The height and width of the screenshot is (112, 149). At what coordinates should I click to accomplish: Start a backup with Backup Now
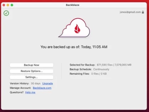coord(32,65)
